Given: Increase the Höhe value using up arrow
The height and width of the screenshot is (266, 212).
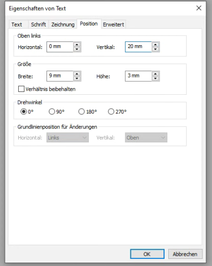Looking at the screenshot, I should pos(155,74).
